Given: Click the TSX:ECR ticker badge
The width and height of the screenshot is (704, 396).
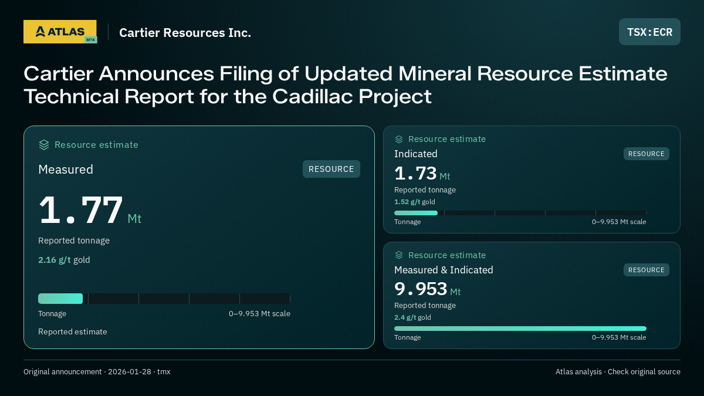Looking at the screenshot, I should [649, 32].
